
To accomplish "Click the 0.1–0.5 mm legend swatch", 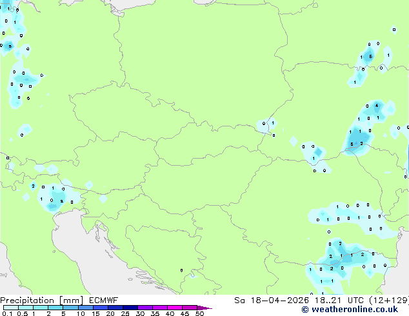I will [x=11, y=308].
